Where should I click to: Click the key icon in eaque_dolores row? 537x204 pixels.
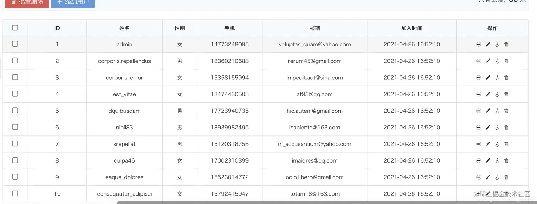coord(497,177)
